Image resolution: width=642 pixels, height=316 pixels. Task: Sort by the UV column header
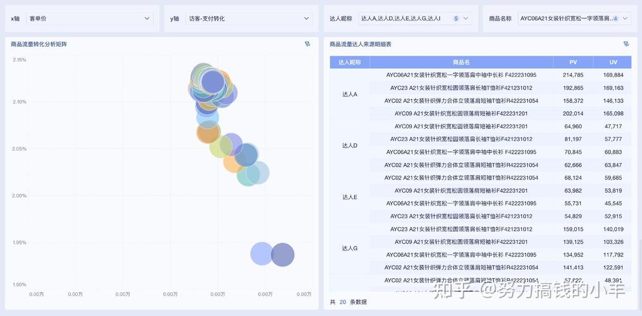(612, 63)
